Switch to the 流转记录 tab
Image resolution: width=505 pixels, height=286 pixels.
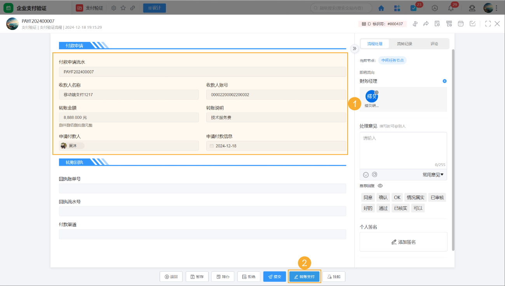405,43
